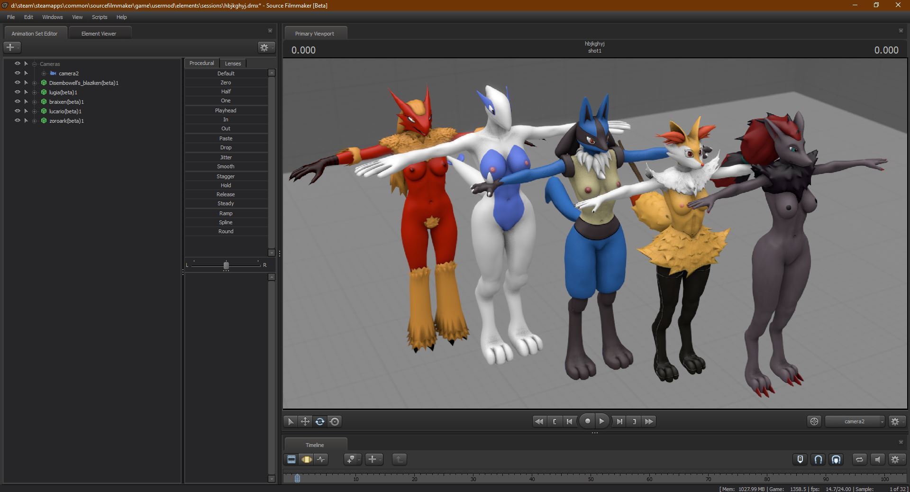Image resolution: width=910 pixels, height=492 pixels.
Task: Expand the camera2 tree node
Action: [x=44, y=73]
